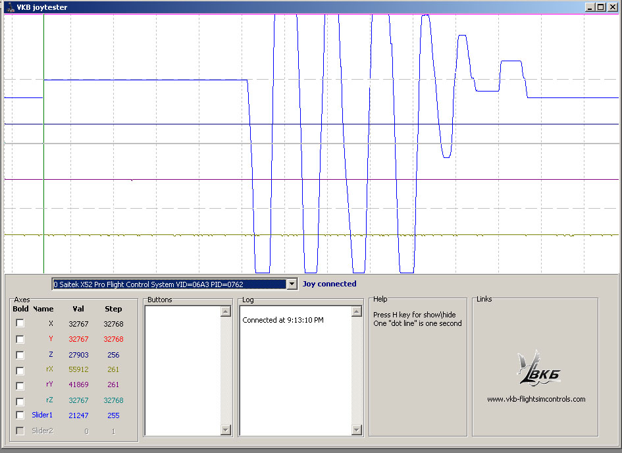Click the 'Connected at 9:13:10 PM' log entry

point(283,321)
